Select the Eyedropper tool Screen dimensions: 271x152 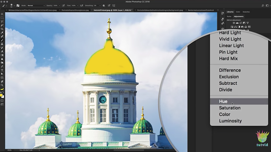(x=2, y=33)
